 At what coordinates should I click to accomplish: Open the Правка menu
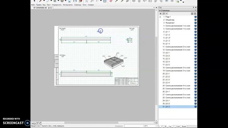click(39, 5)
